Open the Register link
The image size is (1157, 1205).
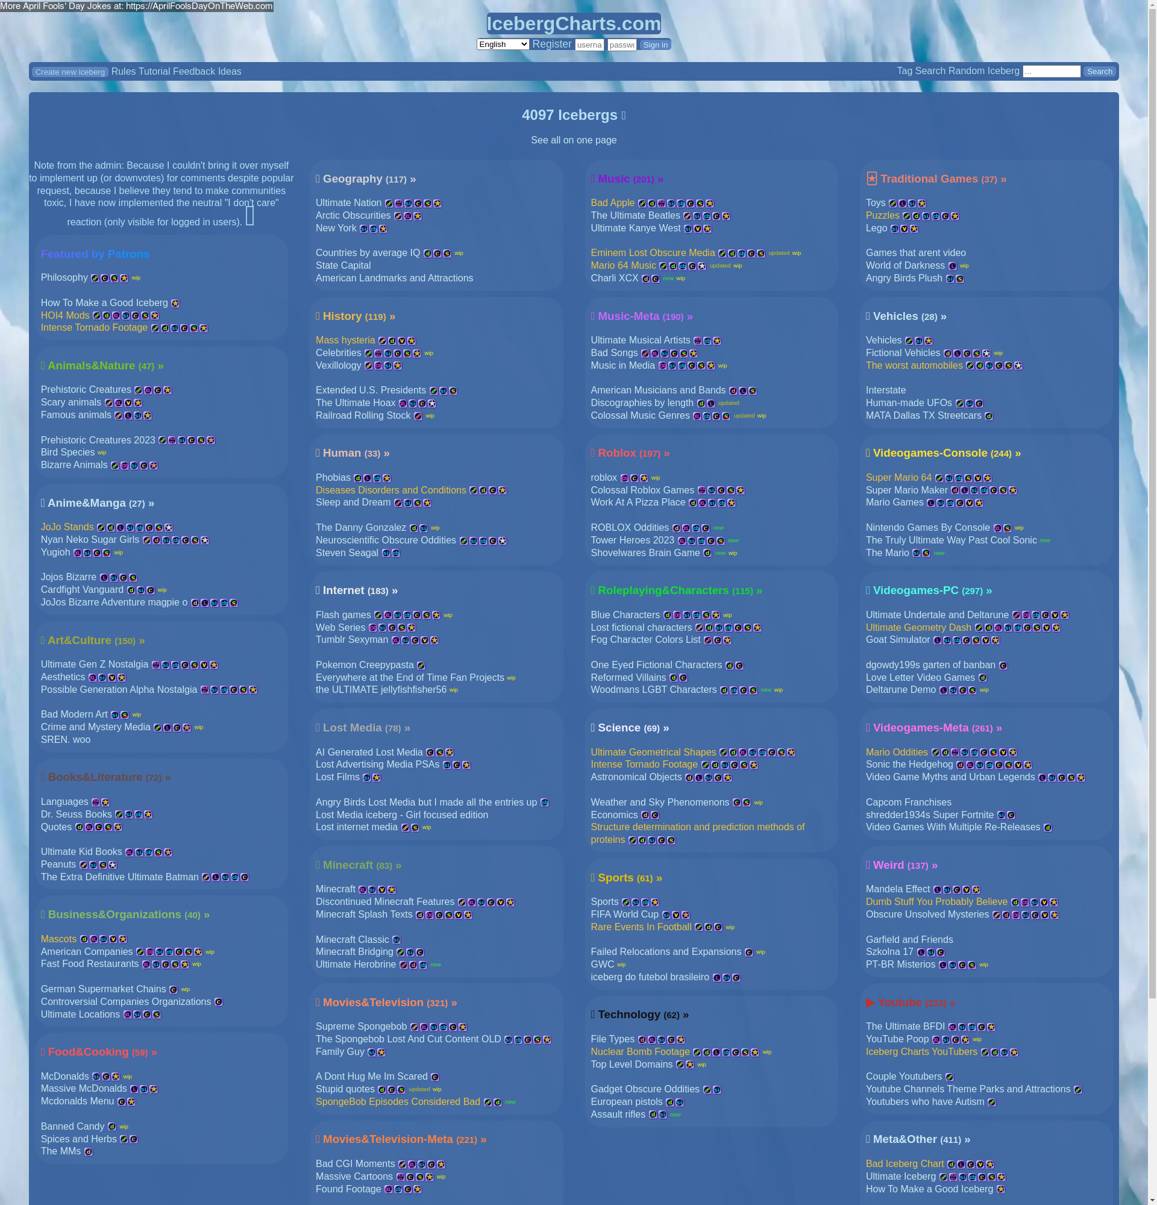coord(552,44)
